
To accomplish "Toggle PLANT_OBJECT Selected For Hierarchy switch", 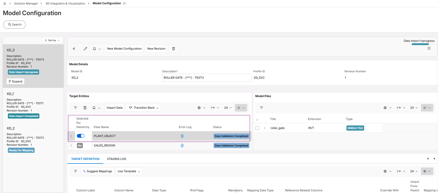I will 81,136.
